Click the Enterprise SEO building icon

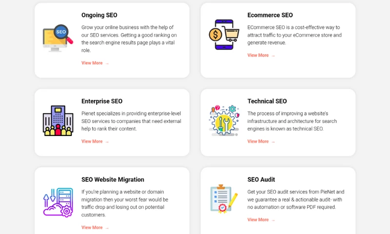[58, 120]
